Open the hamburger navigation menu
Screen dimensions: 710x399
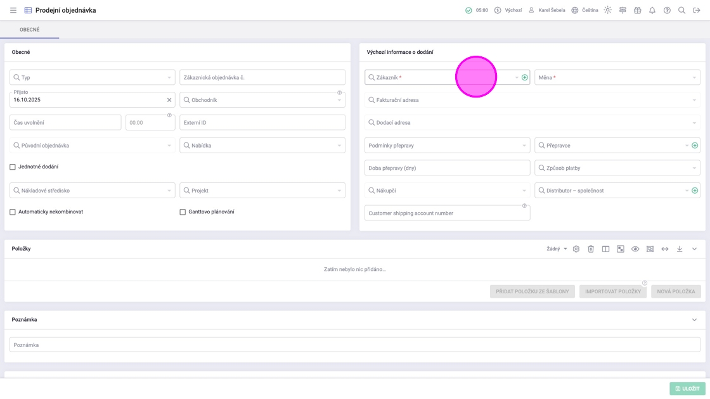point(13,10)
